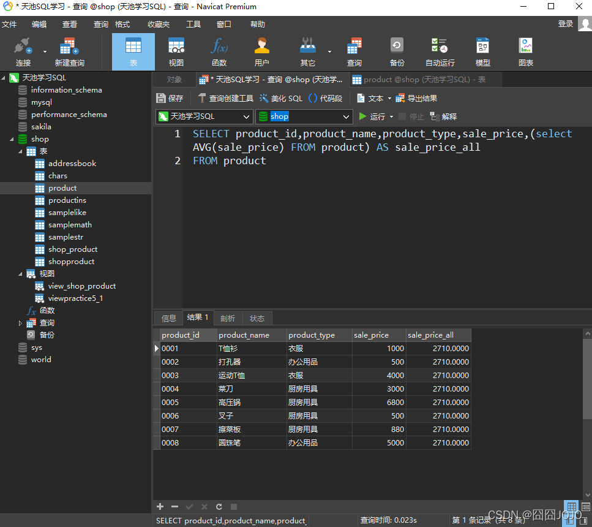Screen dimensions: 592x527
Task: Open the 函数 function toolbar icon
Action: [x=219, y=52]
